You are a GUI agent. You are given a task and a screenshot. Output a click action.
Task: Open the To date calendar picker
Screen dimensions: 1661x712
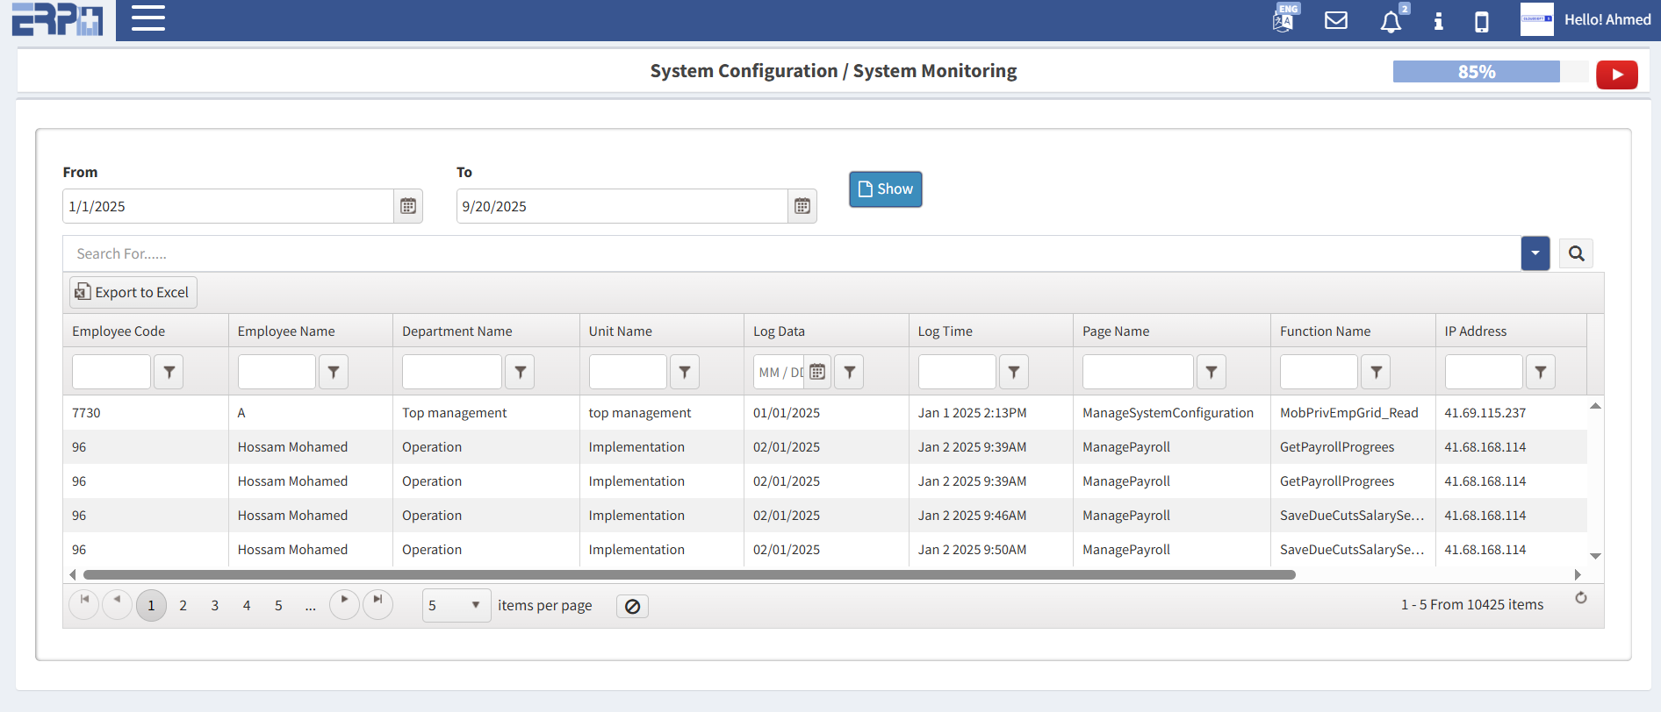point(802,206)
